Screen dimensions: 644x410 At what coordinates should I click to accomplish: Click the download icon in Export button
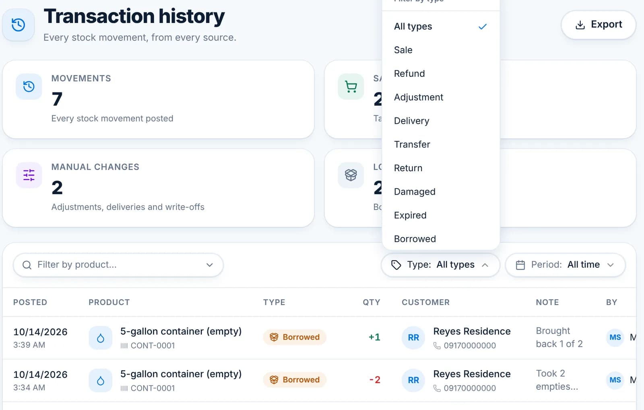[x=580, y=25]
